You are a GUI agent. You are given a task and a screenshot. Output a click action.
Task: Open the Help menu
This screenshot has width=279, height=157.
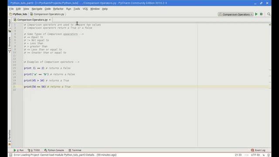(105, 9)
